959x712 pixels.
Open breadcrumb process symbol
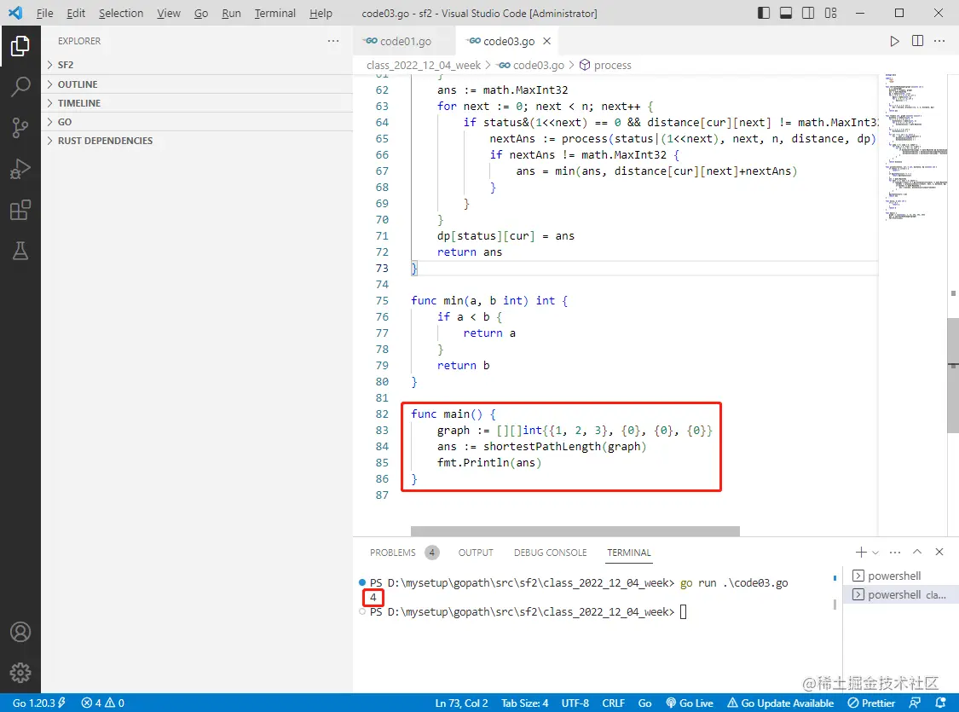point(605,65)
